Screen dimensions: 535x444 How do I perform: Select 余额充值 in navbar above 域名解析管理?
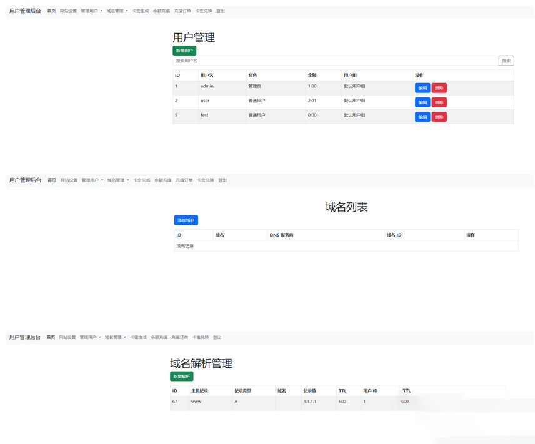tap(159, 337)
